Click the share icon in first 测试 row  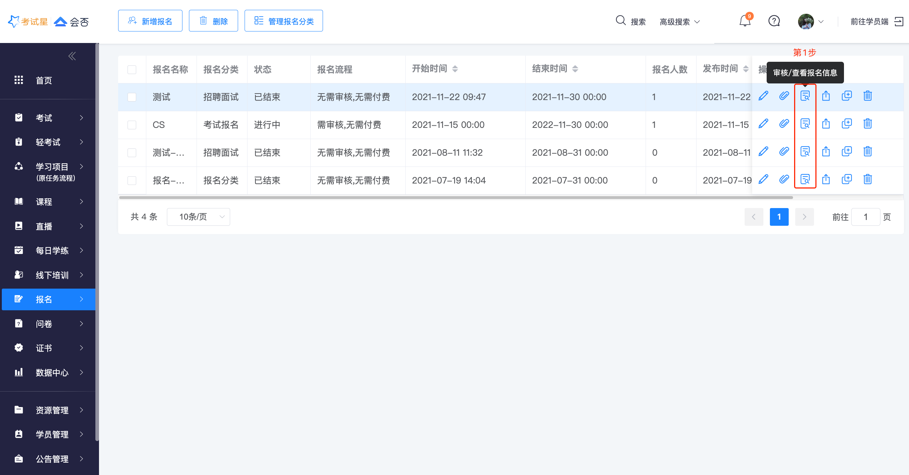click(x=826, y=96)
